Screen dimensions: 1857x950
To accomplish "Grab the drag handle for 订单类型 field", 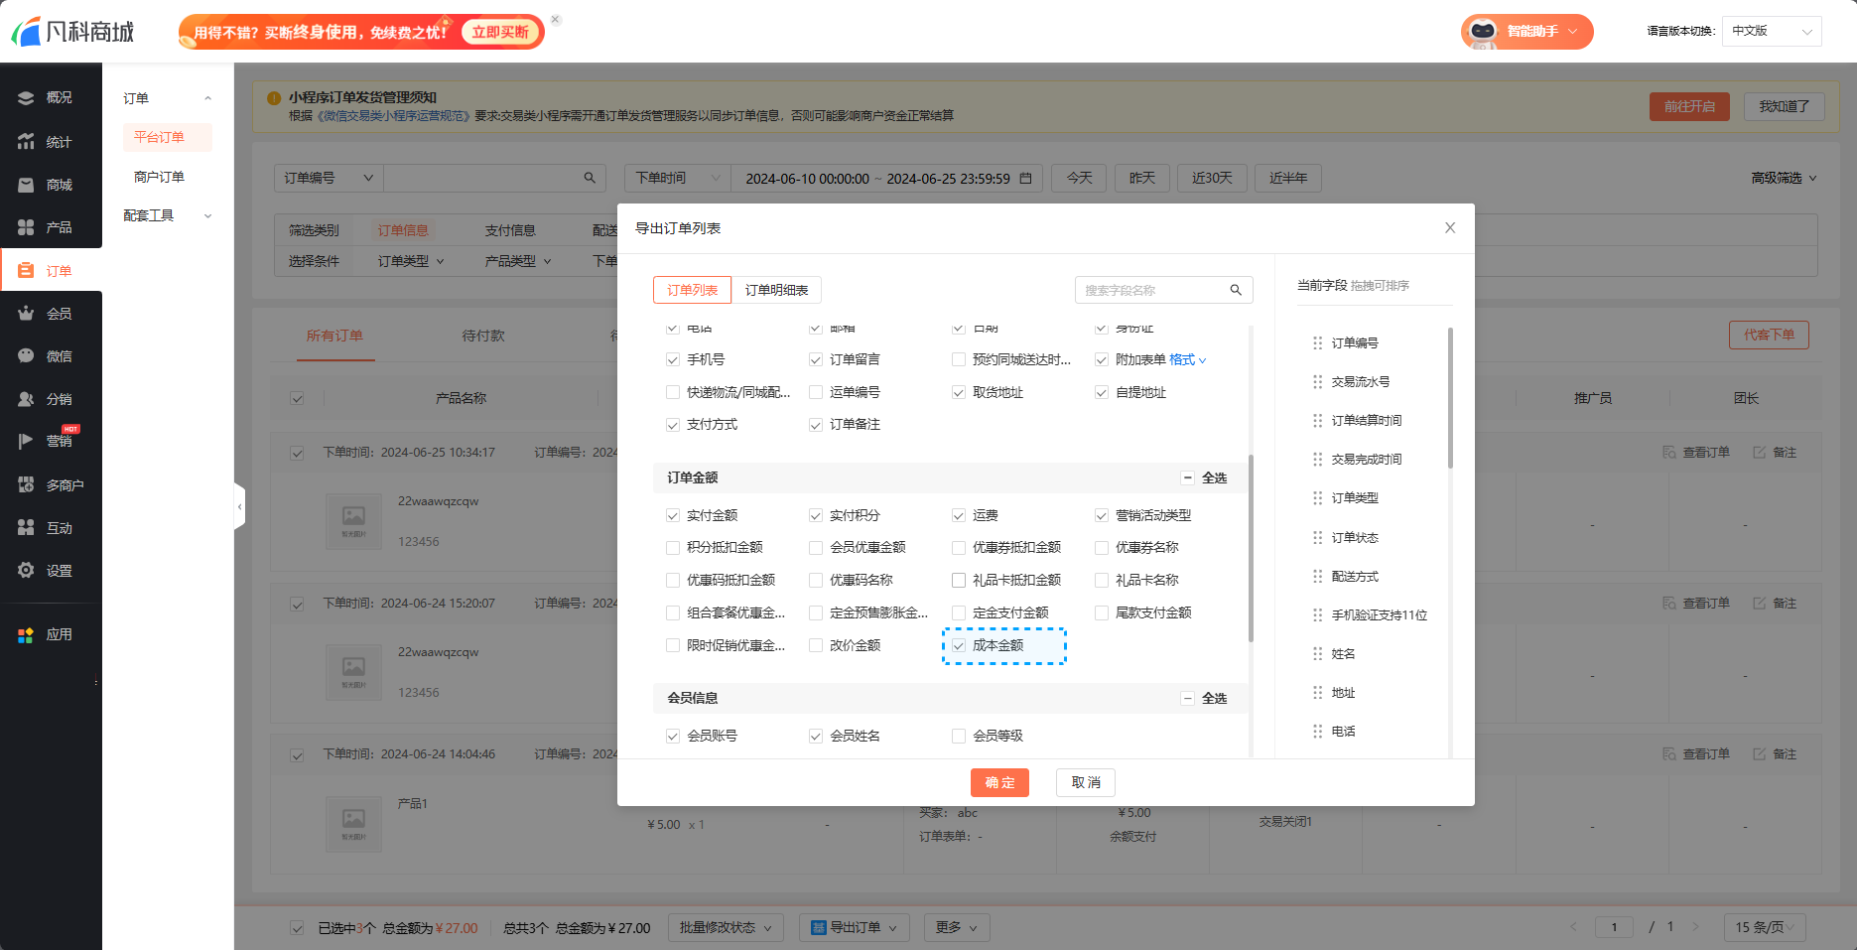I will coord(1318,498).
